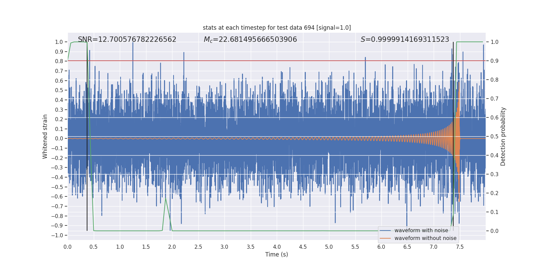
Task: Click the green probability peak near 1.9 seconds
Action: pos(166,199)
